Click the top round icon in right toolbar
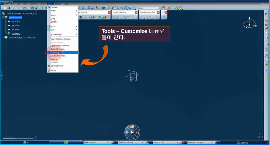The image size is (270, 145). click(266, 14)
